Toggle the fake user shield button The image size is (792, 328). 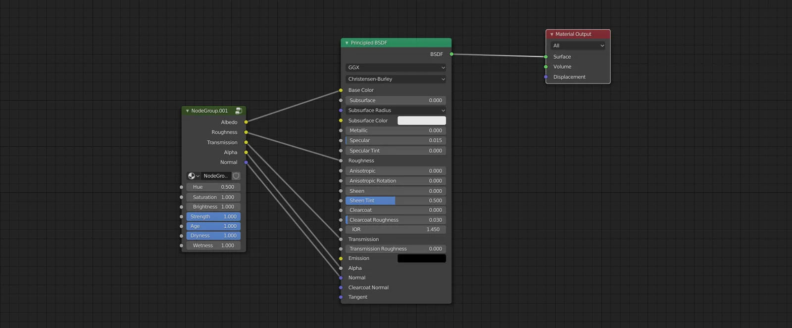[x=236, y=176]
